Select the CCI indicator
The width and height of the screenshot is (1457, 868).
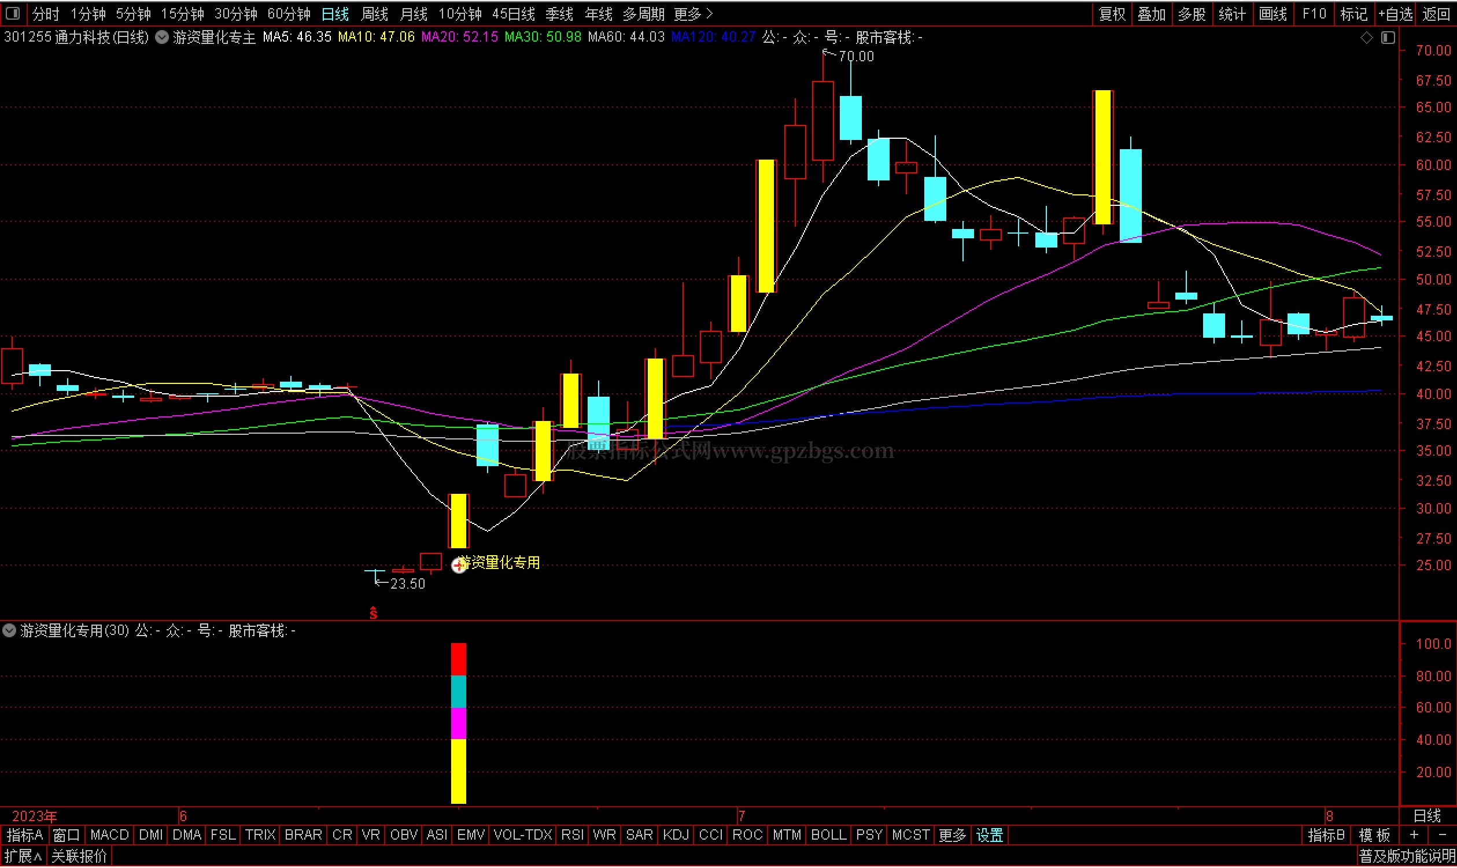click(x=711, y=836)
